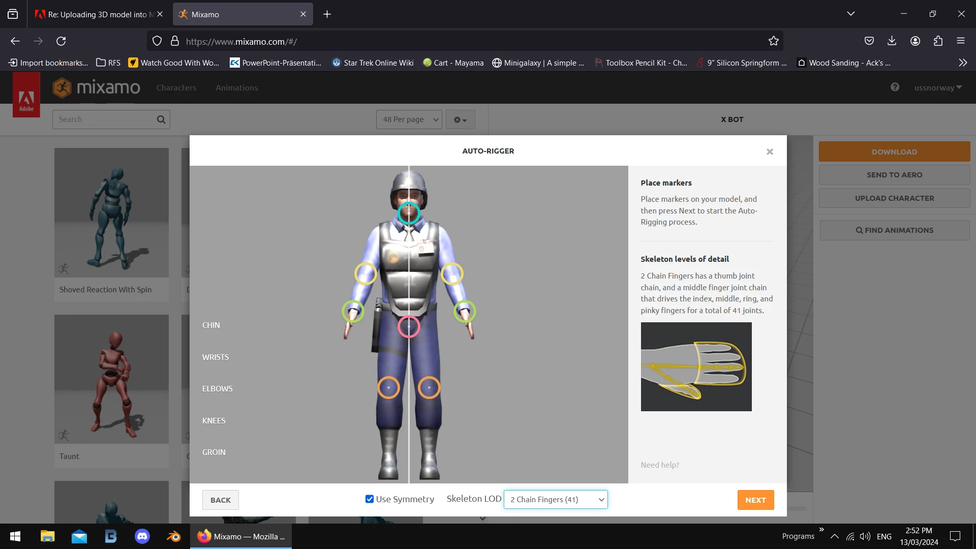Click the cyan chin marker on model
Image resolution: width=976 pixels, height=549 pixels.
(408, 213)
